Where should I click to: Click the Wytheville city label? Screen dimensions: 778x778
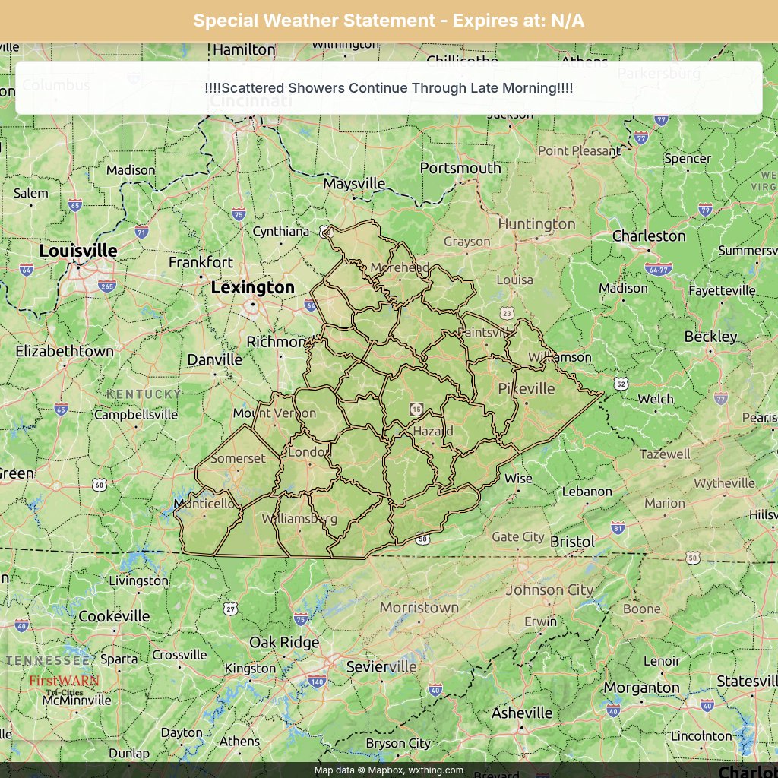[x=724, y=482]
